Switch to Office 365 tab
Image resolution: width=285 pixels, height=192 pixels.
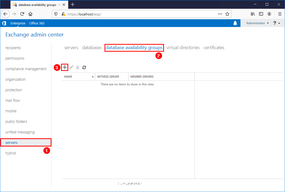tap(37, 23)
